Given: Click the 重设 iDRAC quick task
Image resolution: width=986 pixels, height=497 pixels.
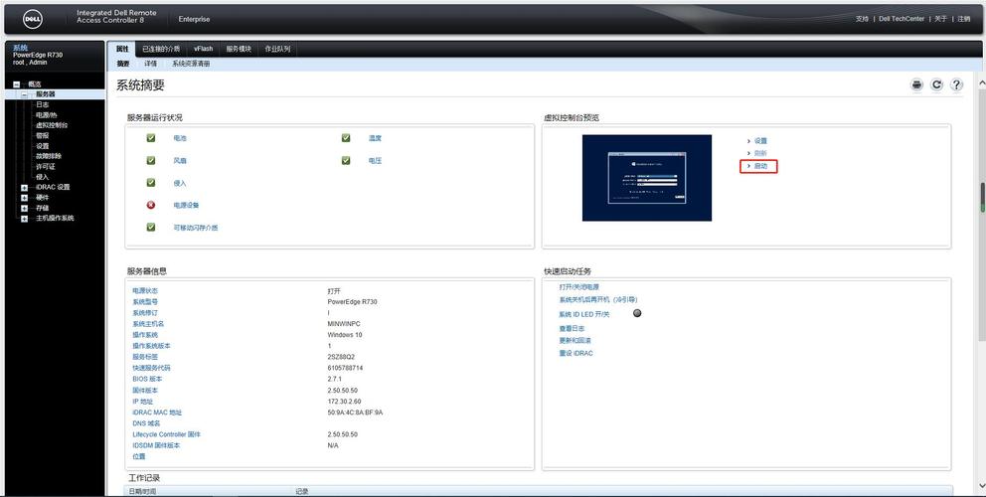Looking at the screenshot, I should 576,353.
